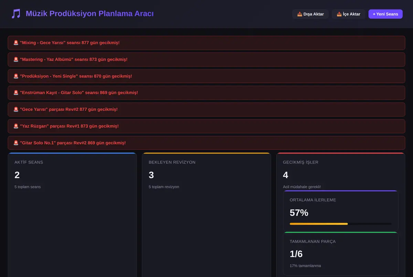
Task: Open the Tamamlanan Parça card
Action: tap(341, 254)
